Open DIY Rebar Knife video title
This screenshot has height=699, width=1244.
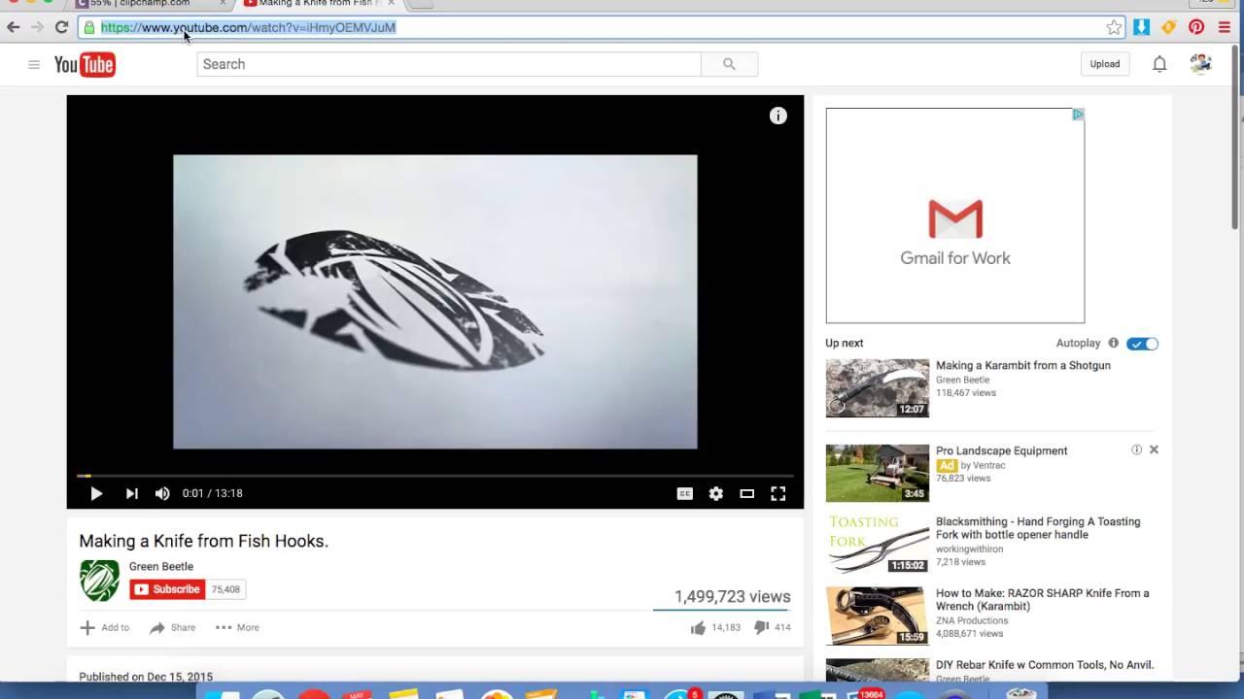1045,665
